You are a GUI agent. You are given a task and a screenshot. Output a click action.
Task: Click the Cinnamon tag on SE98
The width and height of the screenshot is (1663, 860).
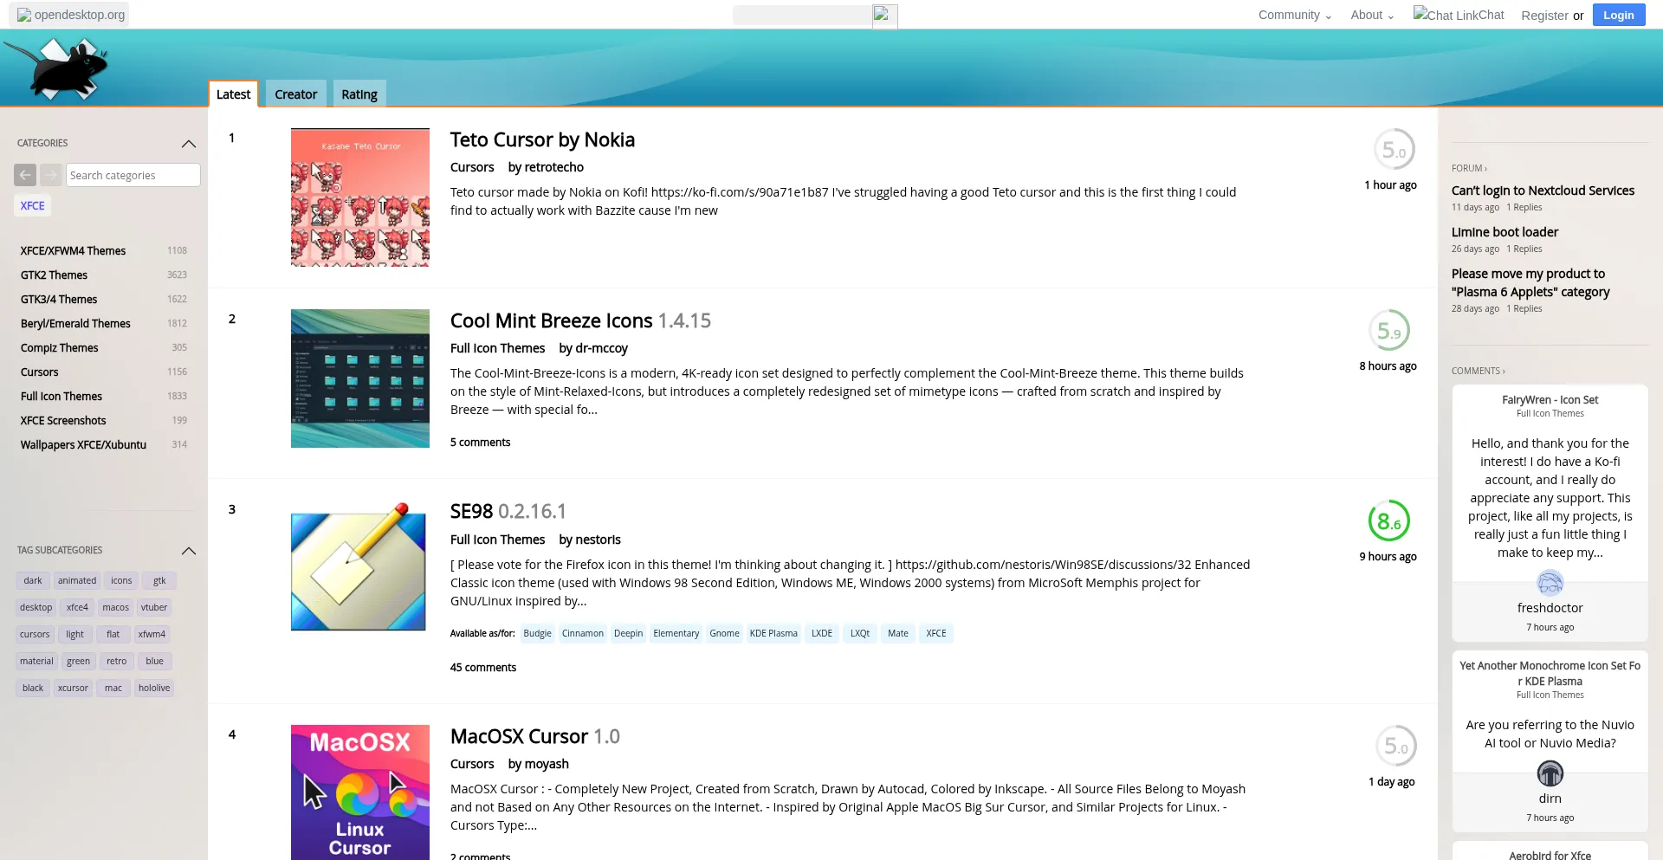(x=583, y=633)
